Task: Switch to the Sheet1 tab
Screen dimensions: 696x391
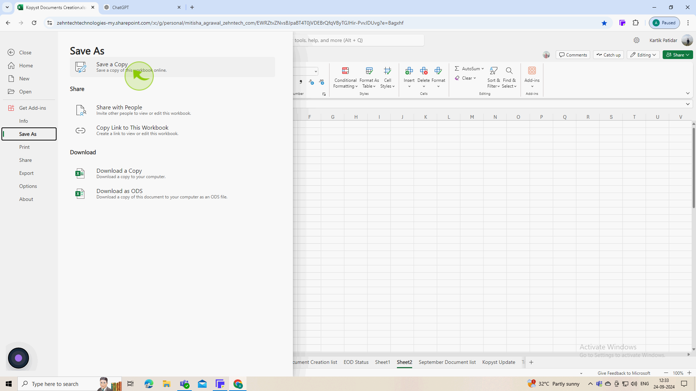Action: pos(382,362)
